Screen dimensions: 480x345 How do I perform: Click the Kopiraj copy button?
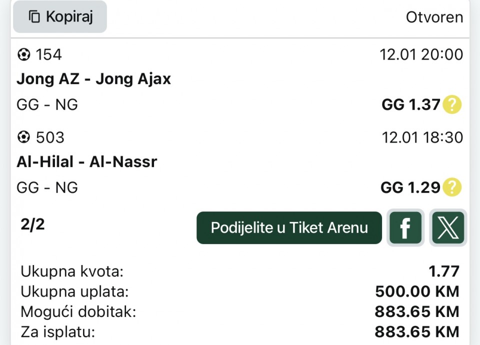[60, 17]
